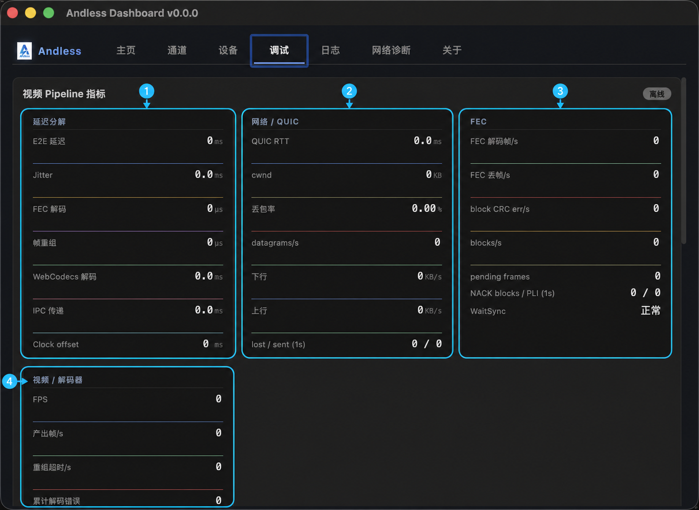Click the 视频 Pipeline 指标 heading
699x510 pixels.
(x=64, y=94)
